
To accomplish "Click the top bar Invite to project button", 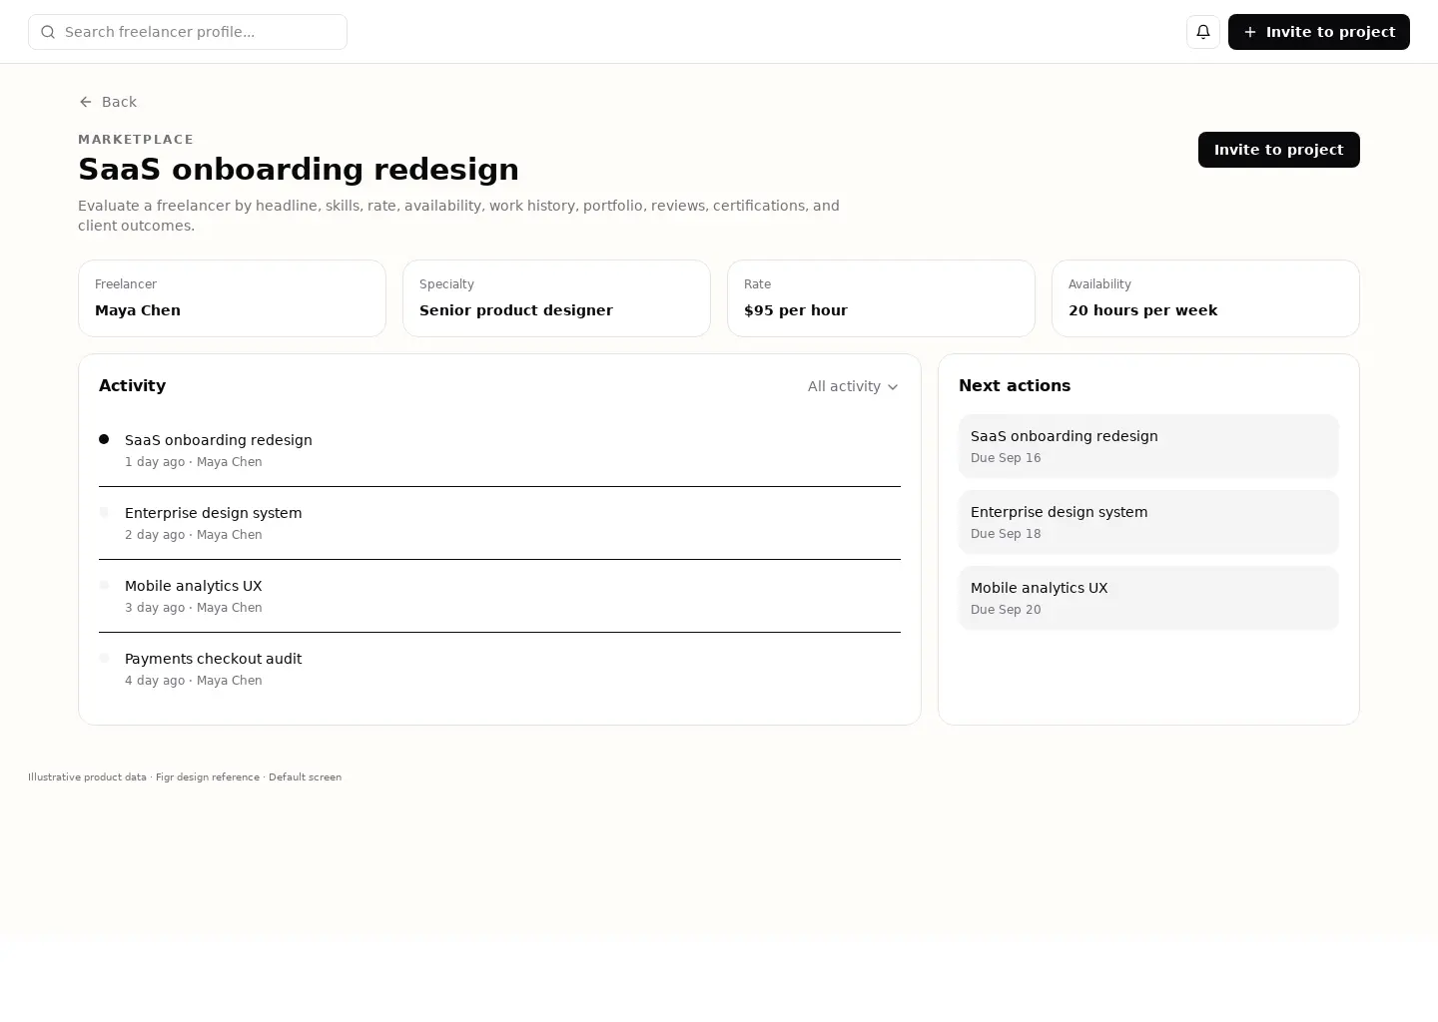I will coord(1318,32).
